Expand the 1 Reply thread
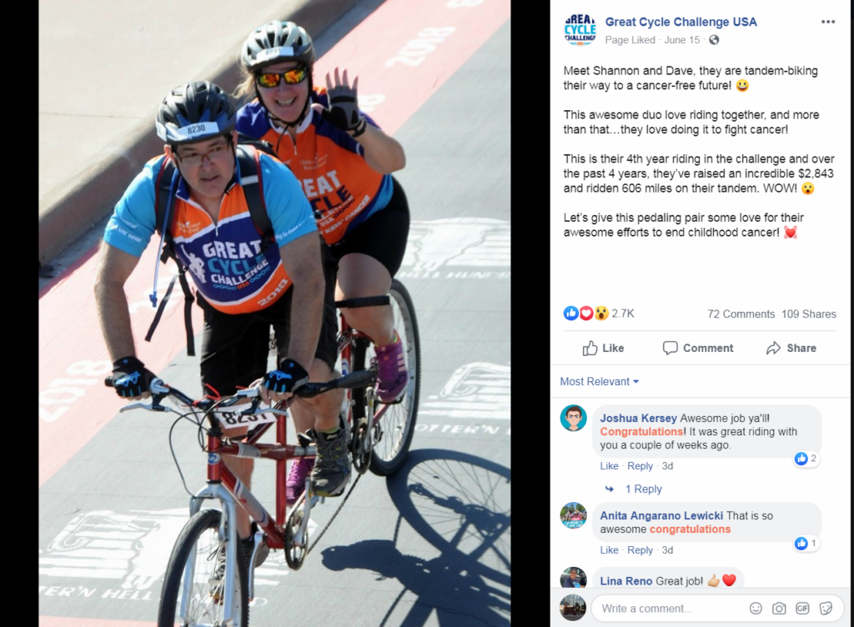Image resolution: width=854 pixels, height=627 pixels. pos(643,489)
